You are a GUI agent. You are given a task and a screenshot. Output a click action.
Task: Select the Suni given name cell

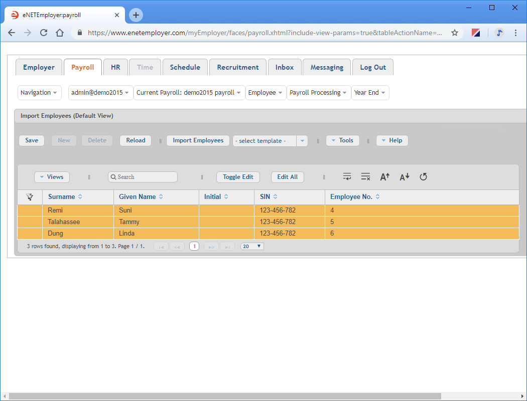point(156,211)
